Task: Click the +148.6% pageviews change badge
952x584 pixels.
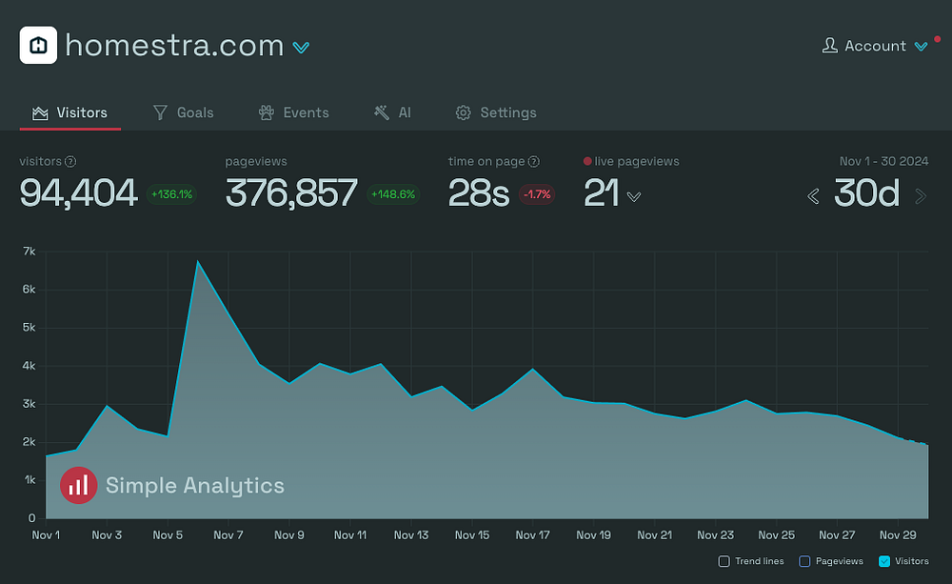Action: coord(393,194)
